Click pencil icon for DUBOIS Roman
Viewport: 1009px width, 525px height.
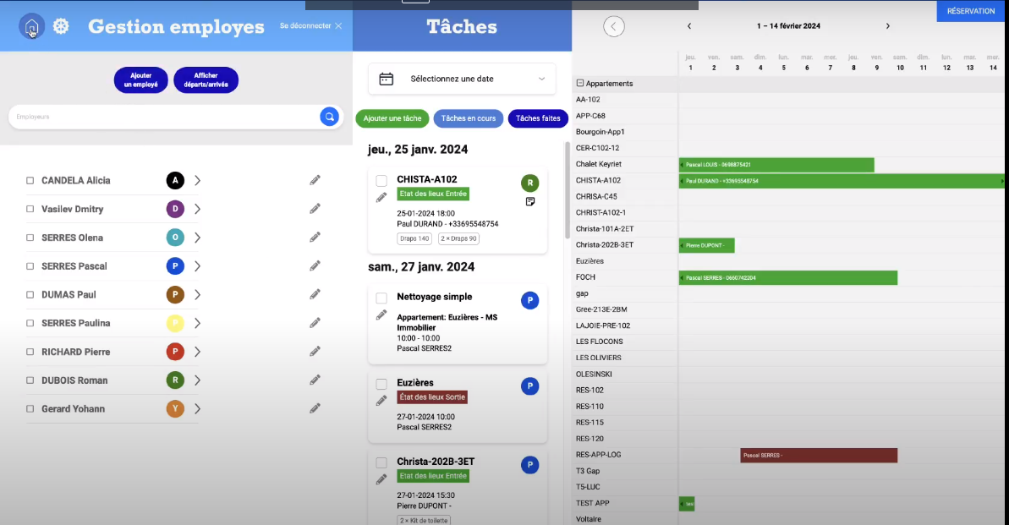[315, 380]
